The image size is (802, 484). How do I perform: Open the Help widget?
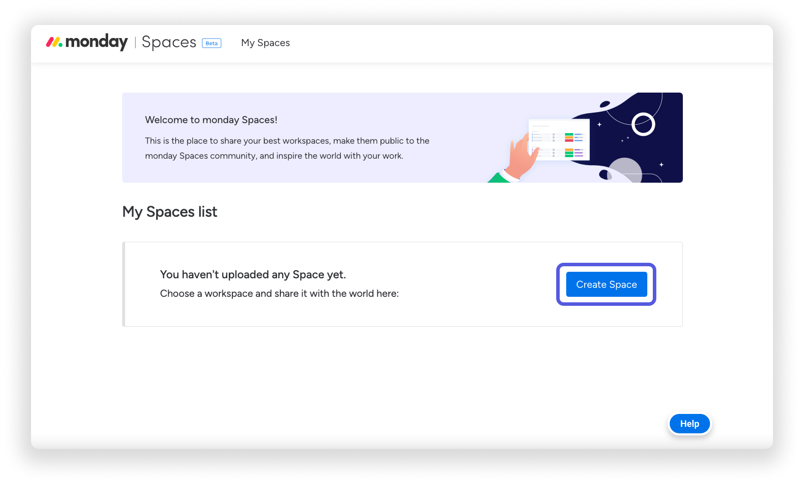[x=689, y=424]
